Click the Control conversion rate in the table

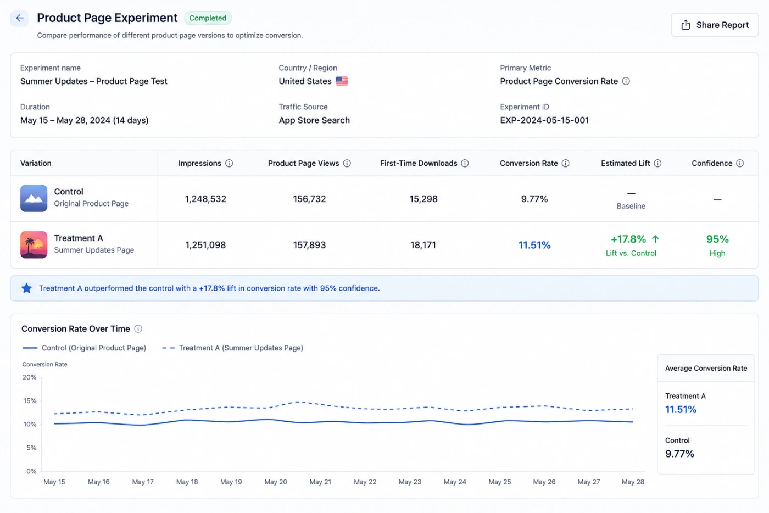click(534, 199)
